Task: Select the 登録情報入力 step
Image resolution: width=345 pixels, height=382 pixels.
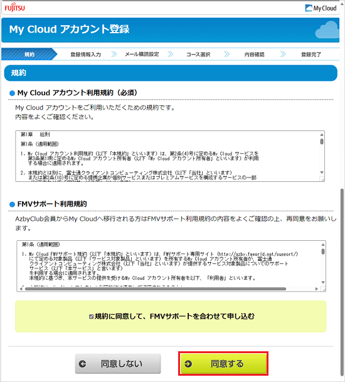Action: [85, 55]
